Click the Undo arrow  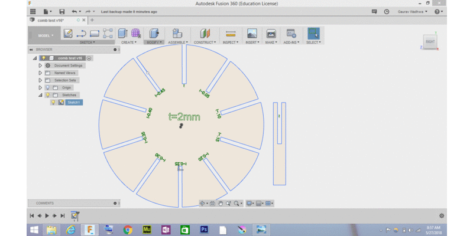click(74, 11)
